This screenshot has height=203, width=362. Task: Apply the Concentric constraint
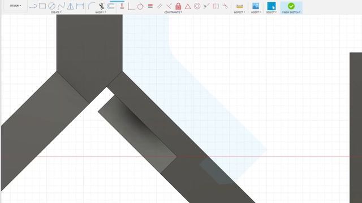click(x=197, y=6)
